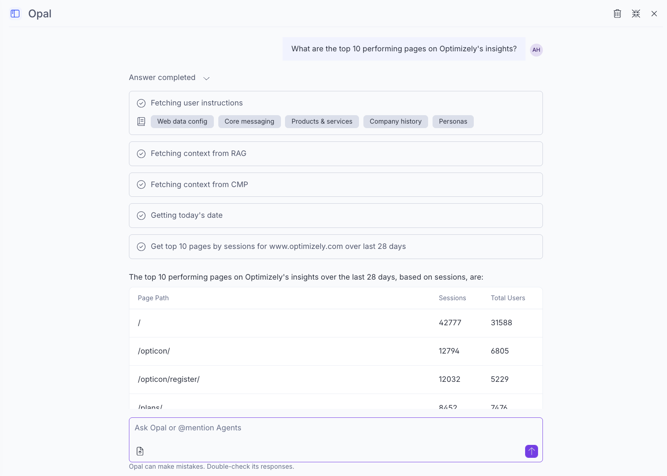The image size is (667, 476).
Task: Select total users value 5229
Action: [x=500, y=379]
